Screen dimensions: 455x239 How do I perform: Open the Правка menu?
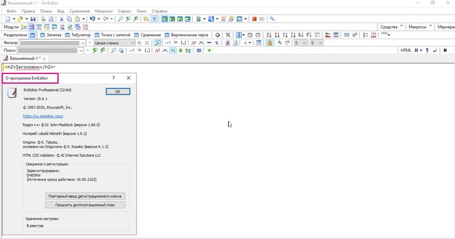pos(28,11)
